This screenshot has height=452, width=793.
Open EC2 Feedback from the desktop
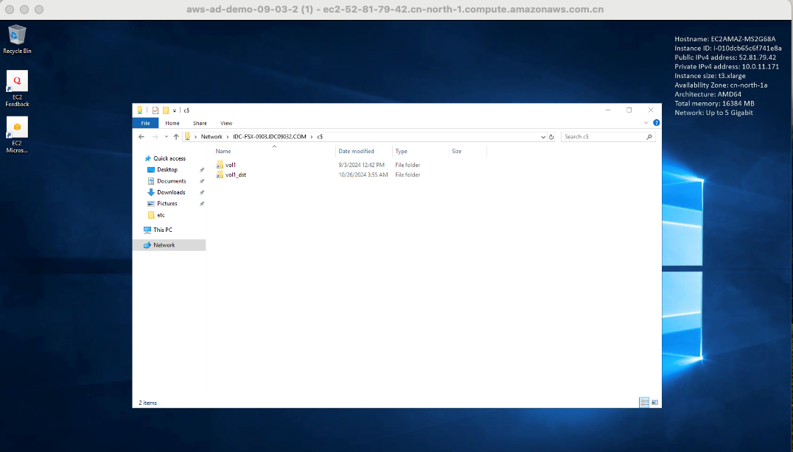(x=17, y=81)
